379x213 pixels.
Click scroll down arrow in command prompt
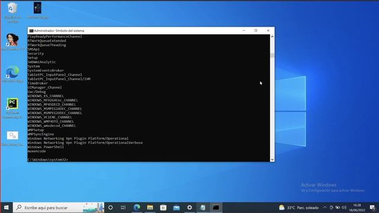point(272,160)
